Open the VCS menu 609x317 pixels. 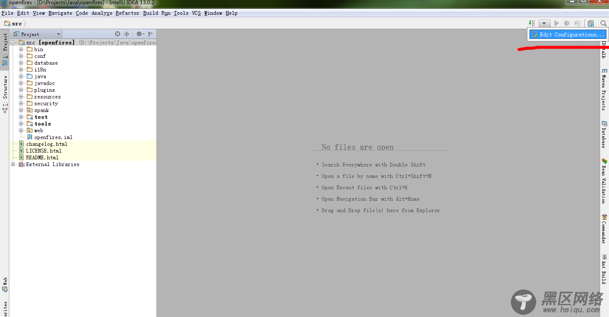(x=196, y=13)
